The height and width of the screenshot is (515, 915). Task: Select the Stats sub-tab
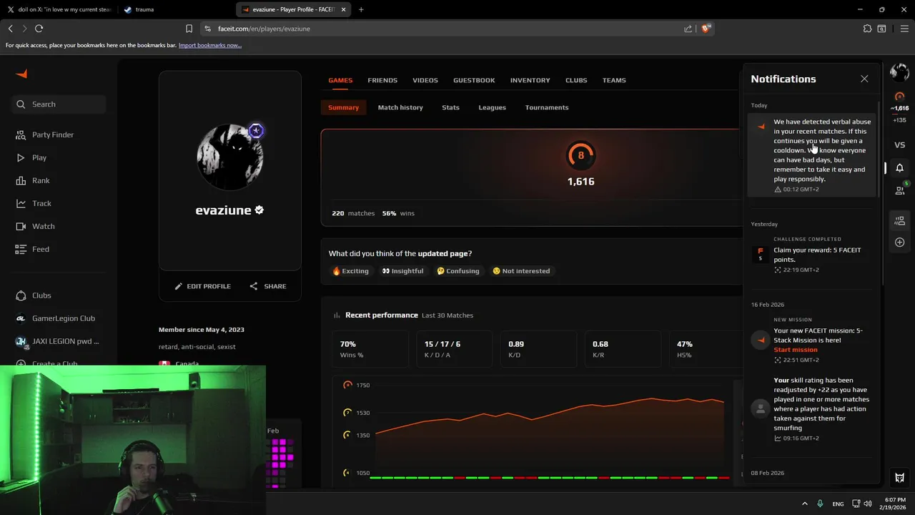click(x=450, y=107)
